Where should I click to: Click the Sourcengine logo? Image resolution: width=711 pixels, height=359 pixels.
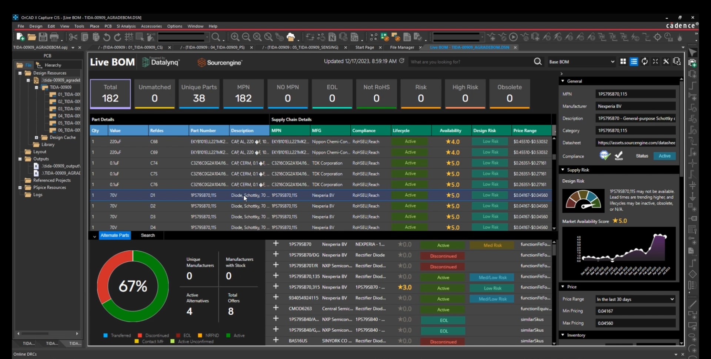coord(220,62)
